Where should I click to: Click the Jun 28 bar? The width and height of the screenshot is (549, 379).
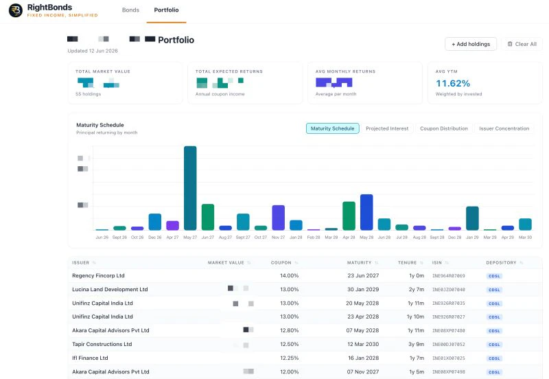coord(384,225)
